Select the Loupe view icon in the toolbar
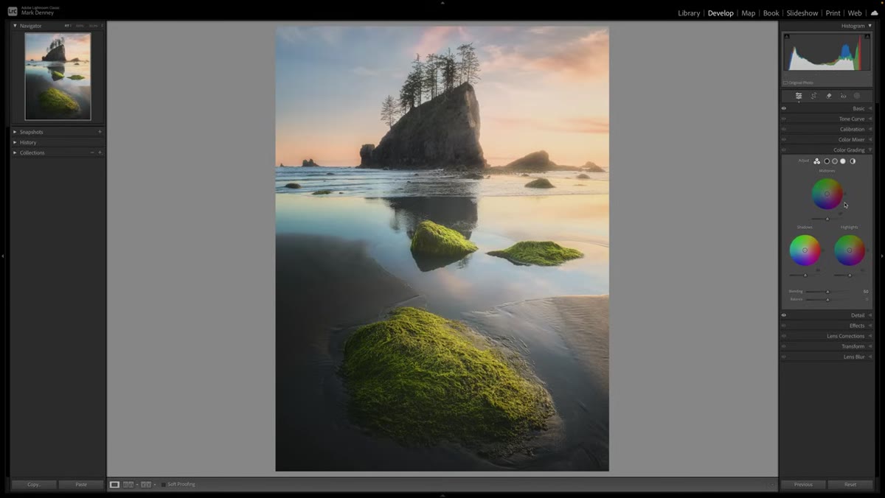This screenshot has height=498, width=885. coord(114,485)
